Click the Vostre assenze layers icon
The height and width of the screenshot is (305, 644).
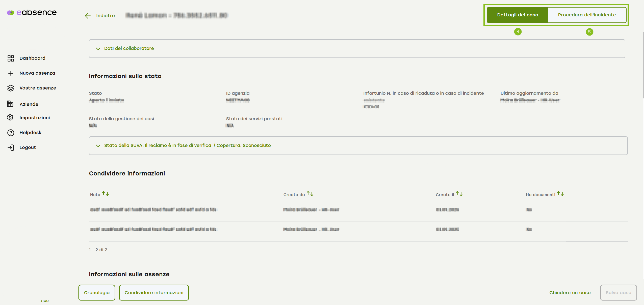(11, 88)
